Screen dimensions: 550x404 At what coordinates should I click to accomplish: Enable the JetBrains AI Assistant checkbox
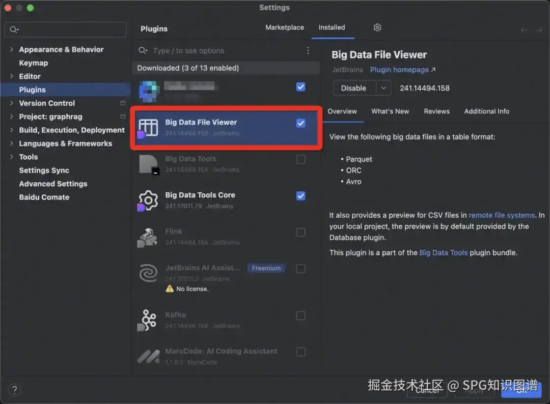click(x=300, y=268)
